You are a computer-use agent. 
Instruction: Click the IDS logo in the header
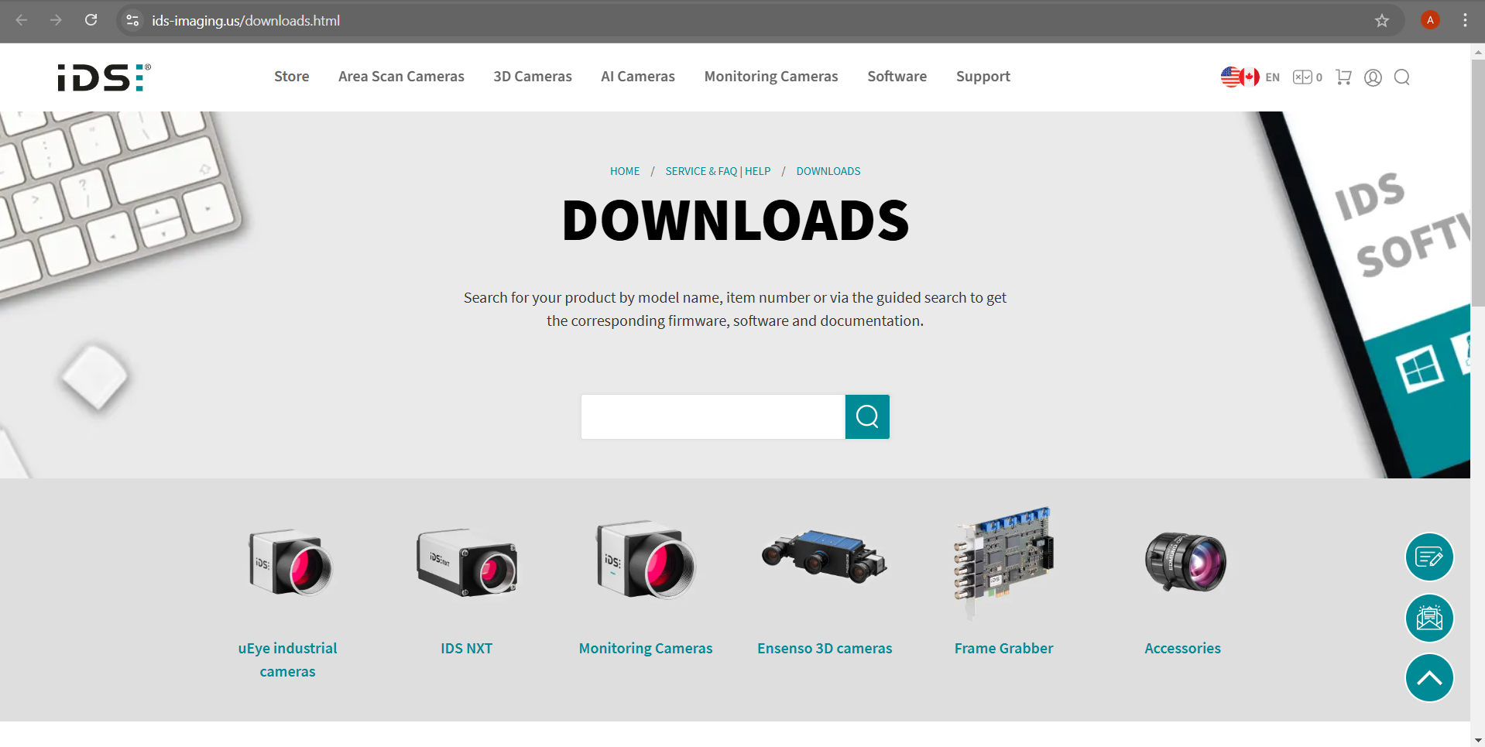coord(105,77)
